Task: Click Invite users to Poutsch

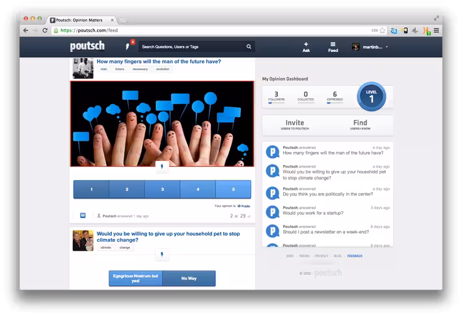Action: (295, 125)
